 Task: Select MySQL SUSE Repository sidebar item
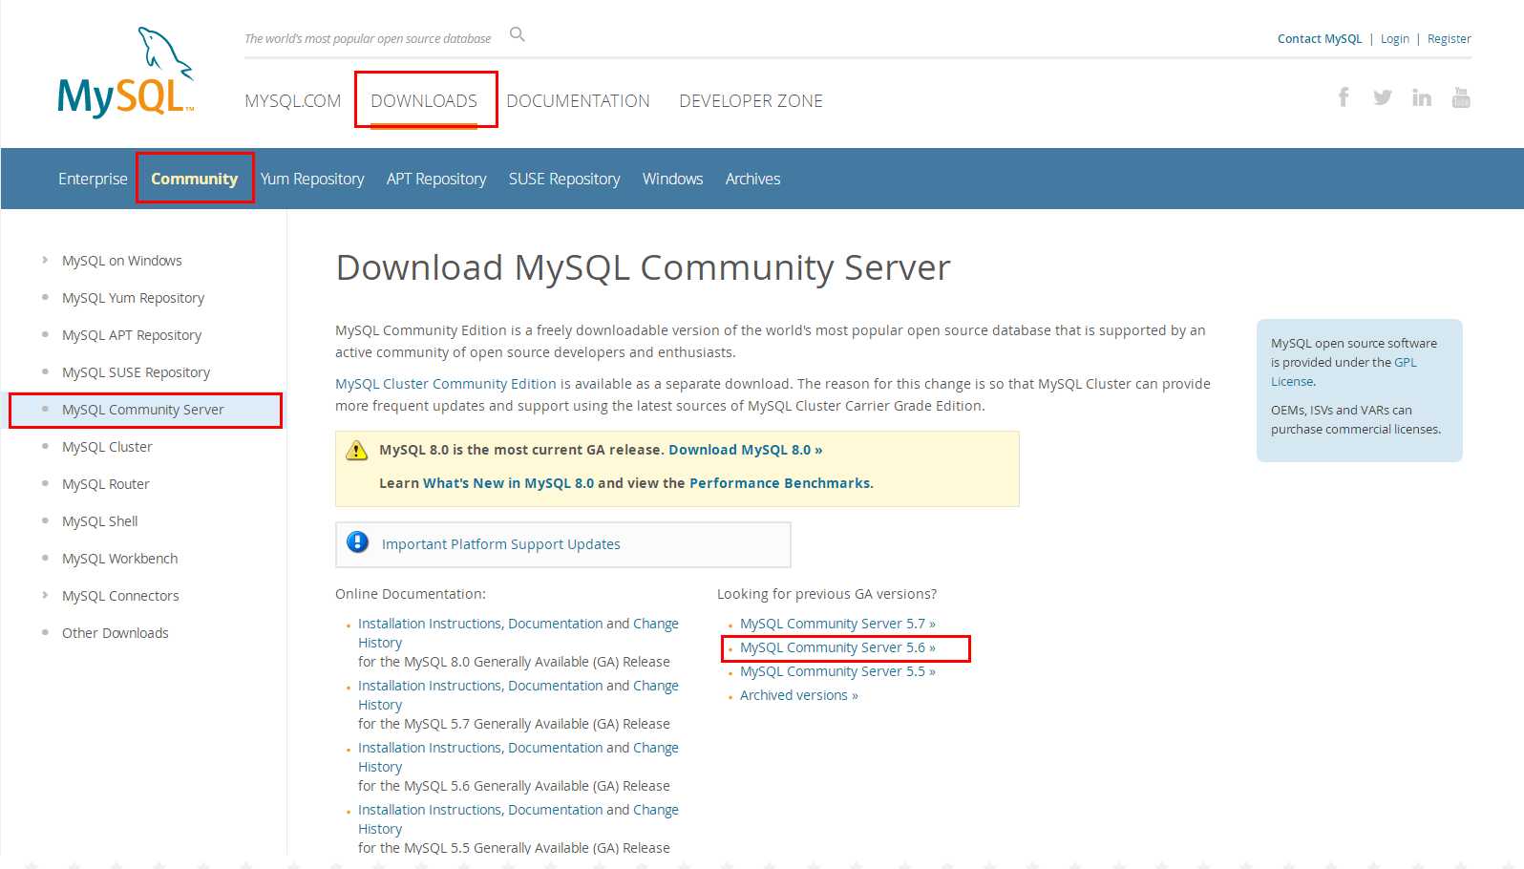click(x=136, y=372)
